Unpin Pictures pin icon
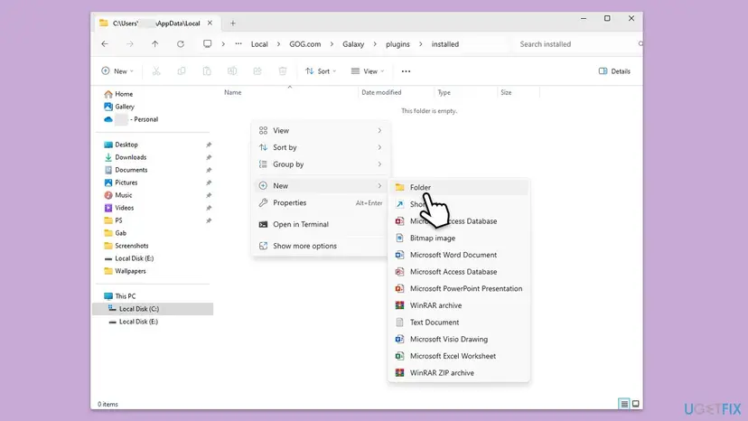 coord(209,182)
